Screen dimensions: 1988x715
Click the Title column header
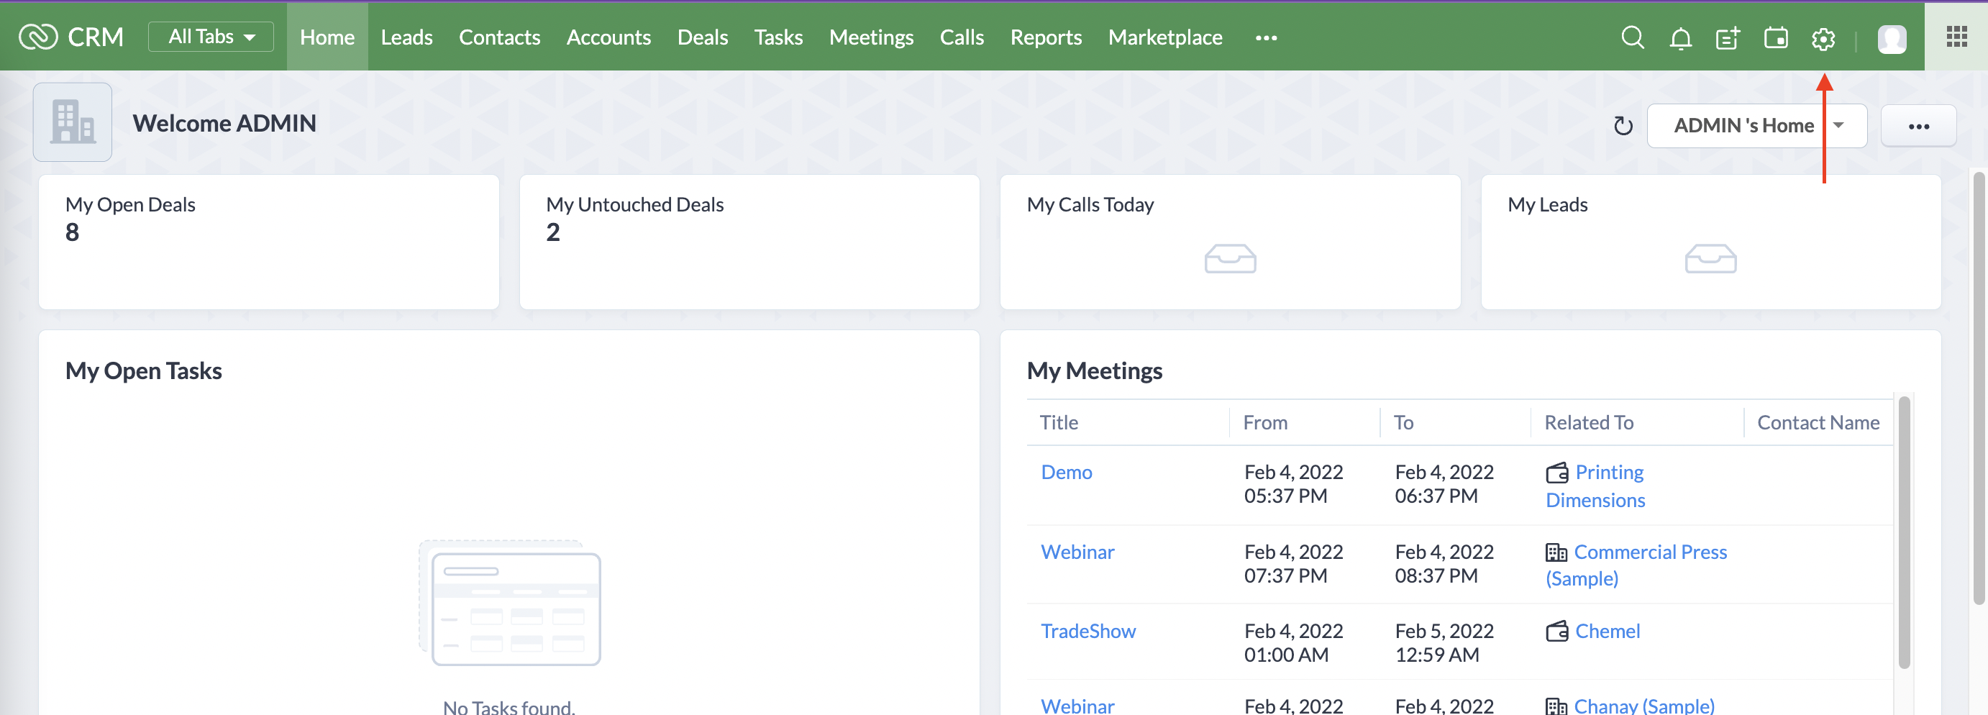1058,422
